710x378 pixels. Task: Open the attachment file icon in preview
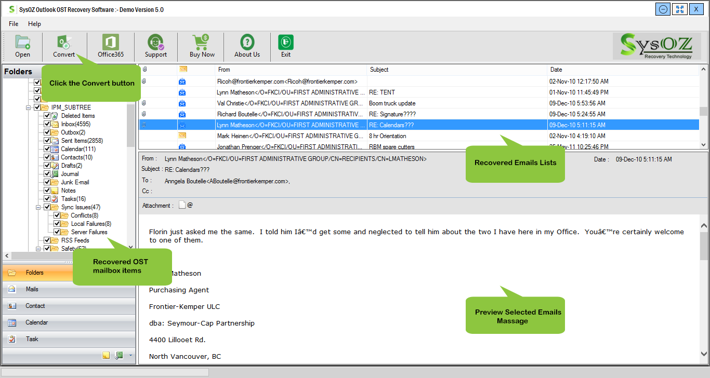(182, 205)
